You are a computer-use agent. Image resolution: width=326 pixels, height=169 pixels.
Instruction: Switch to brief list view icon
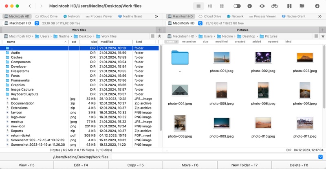coord(210,6)
